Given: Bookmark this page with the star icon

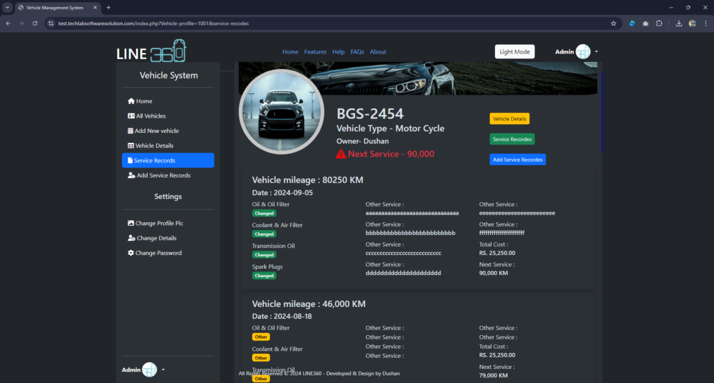Looking at the screenshot, I should click(x=614, y=23).
